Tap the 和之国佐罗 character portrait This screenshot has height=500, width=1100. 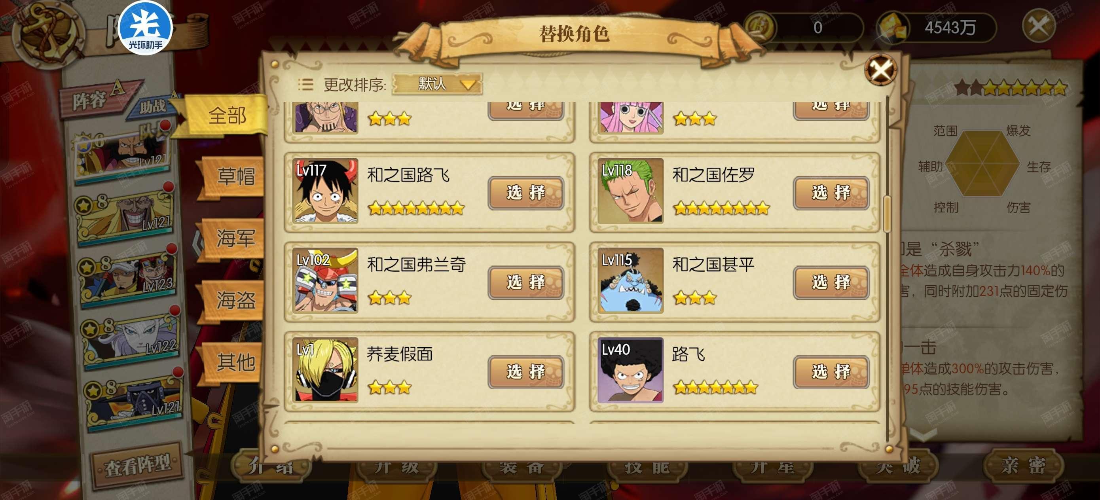coord(630,191)
